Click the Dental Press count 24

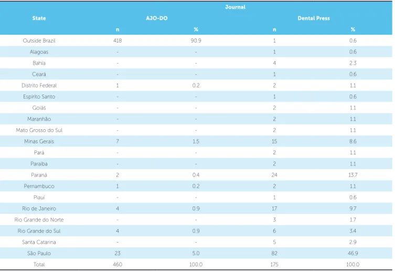(x=274, y=175)
